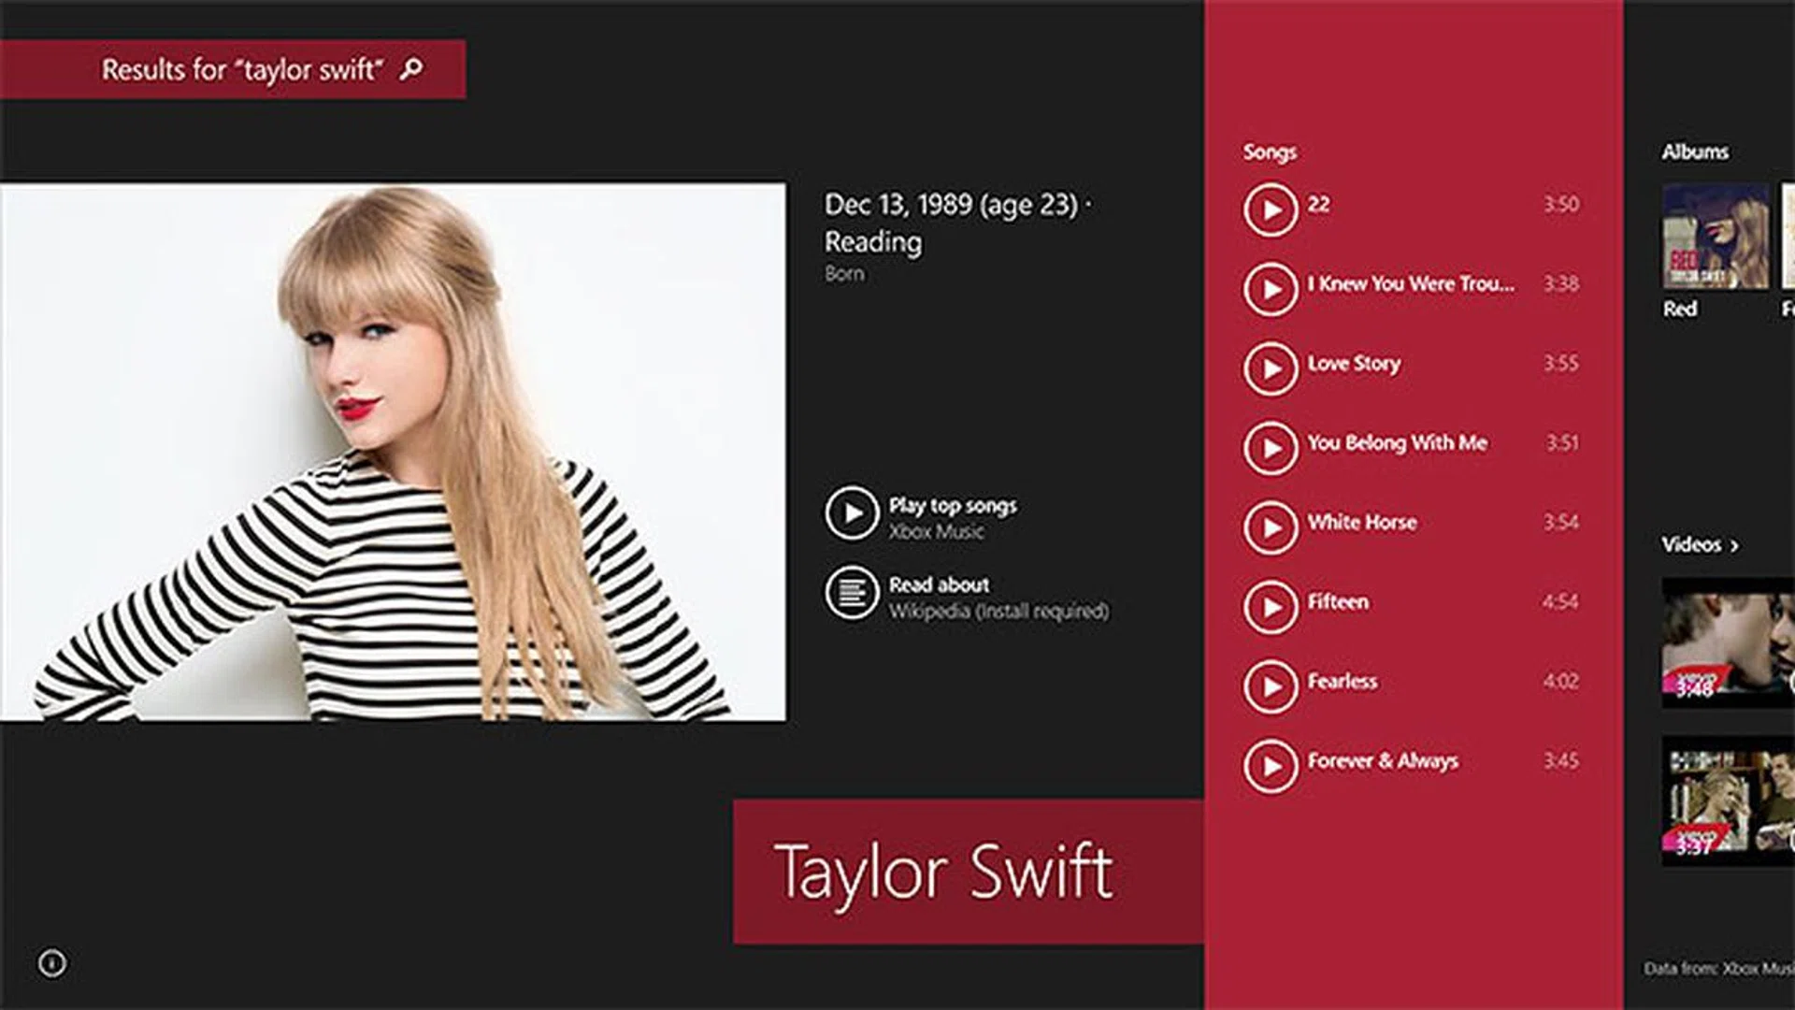The image size is (1795, 1010).
Task: Click the Read about Wikipedia icon
Action: pos(851,593)
